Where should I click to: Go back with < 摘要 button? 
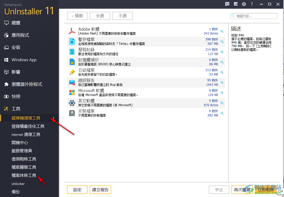[x=77, y=16]
